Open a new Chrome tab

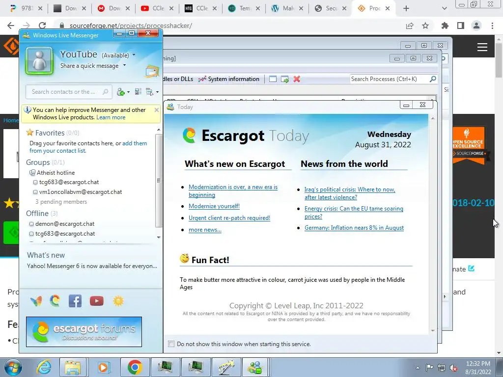pos(406,9)
